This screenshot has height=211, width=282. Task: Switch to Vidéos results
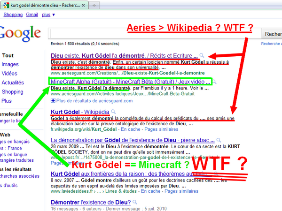[x=9, y=74]
